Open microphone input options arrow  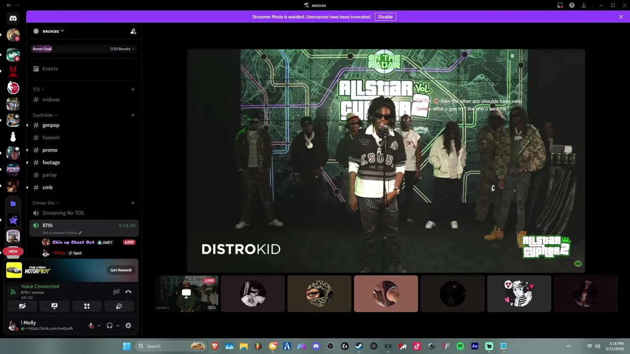[x=99, y=325]
